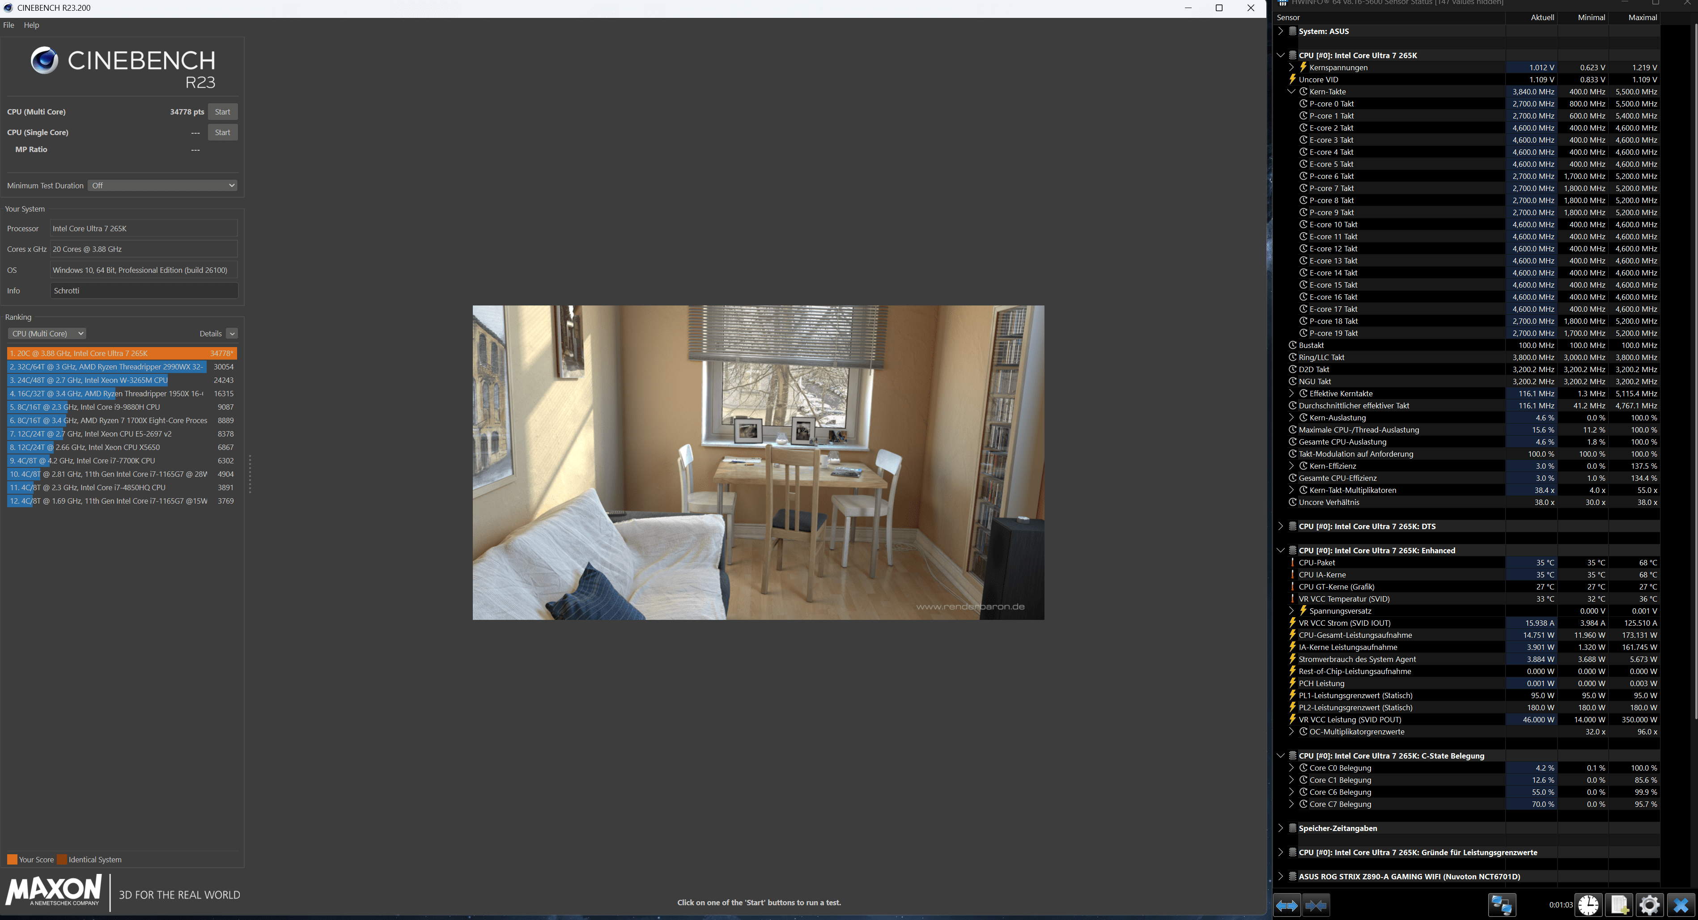Collapse the Kern-Takte clock tree

1291,92
